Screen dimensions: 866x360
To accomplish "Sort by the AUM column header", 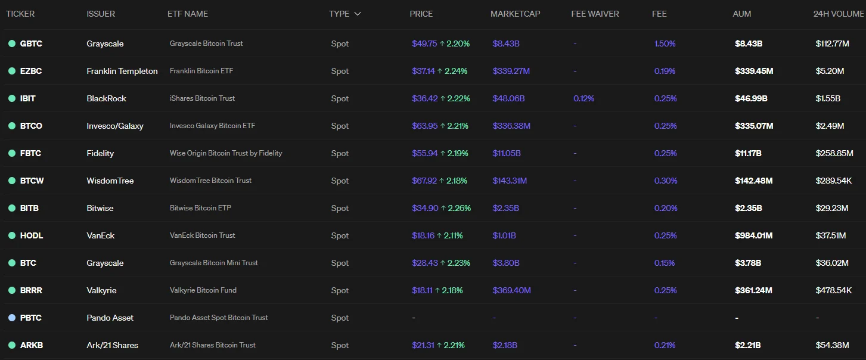I will coord(742,14).
